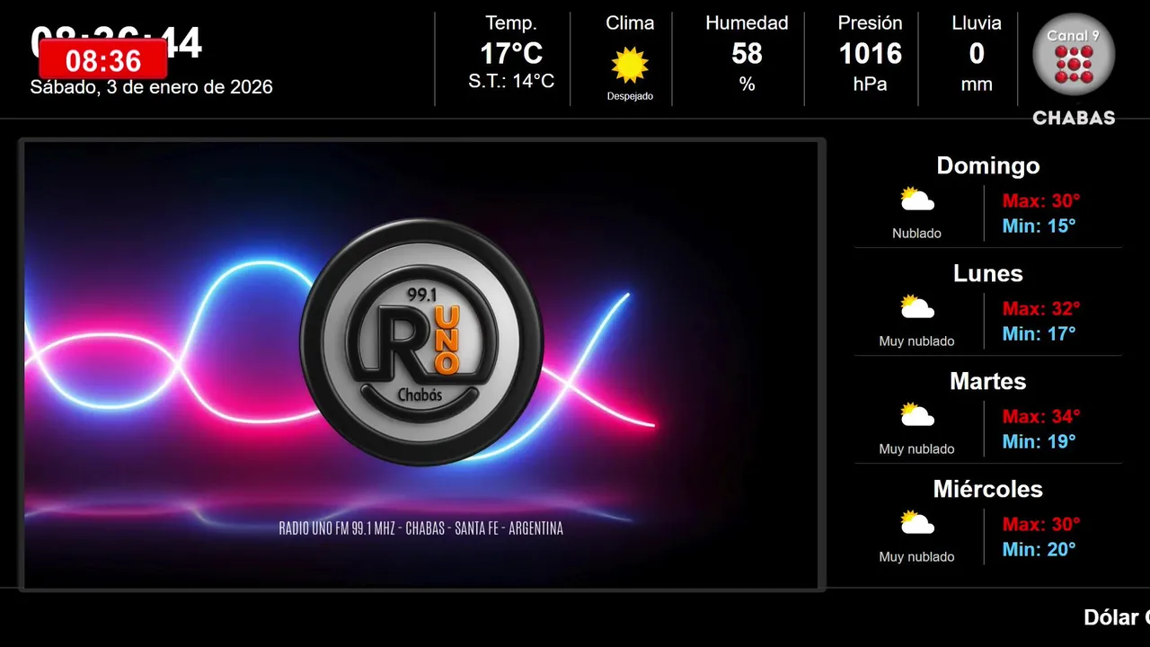Click the Miércoles cloud icon
Image resolution: width=1150 pixels, height=647 pixels.
[917, 523]
